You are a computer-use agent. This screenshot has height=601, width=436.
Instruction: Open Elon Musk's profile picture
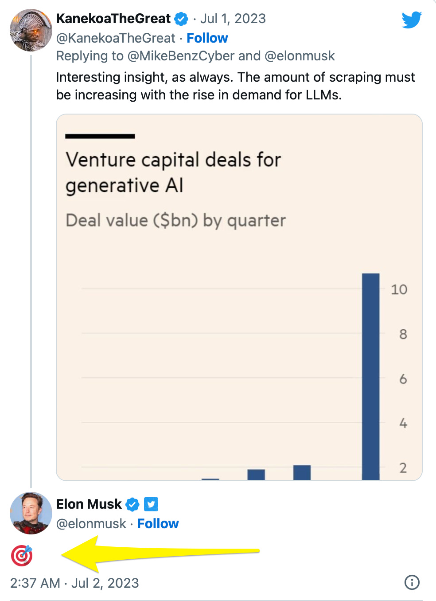tap(31, 513)
